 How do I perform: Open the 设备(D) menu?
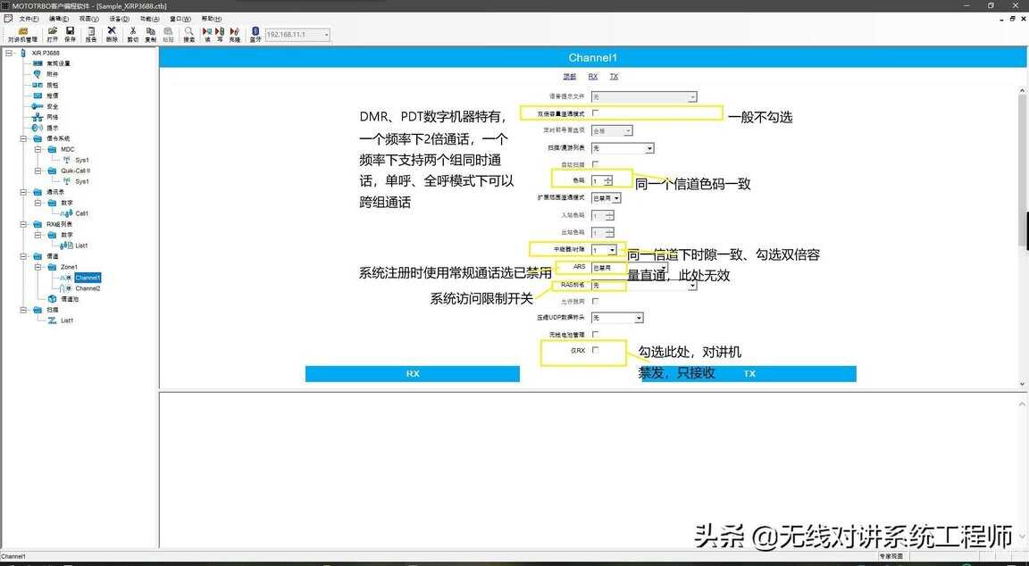119,18
